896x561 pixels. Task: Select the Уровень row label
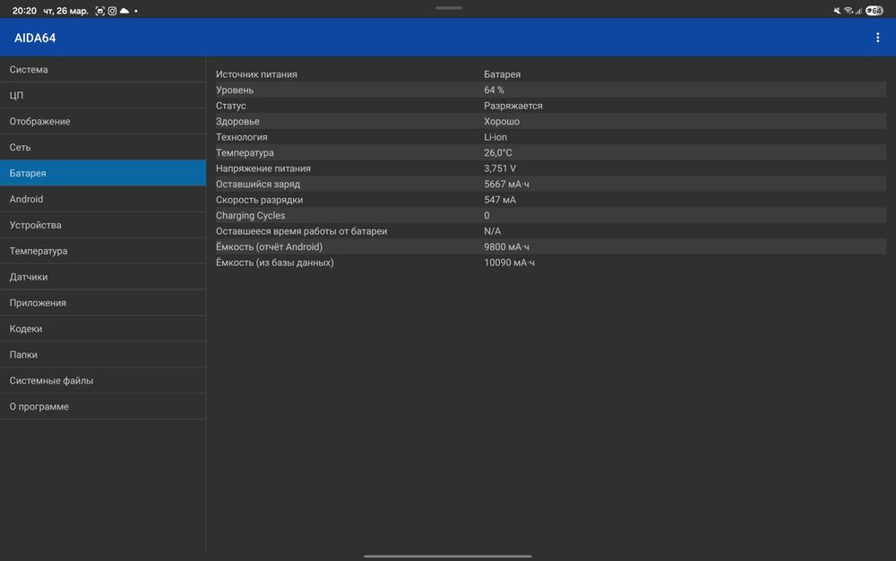(235, 90)
